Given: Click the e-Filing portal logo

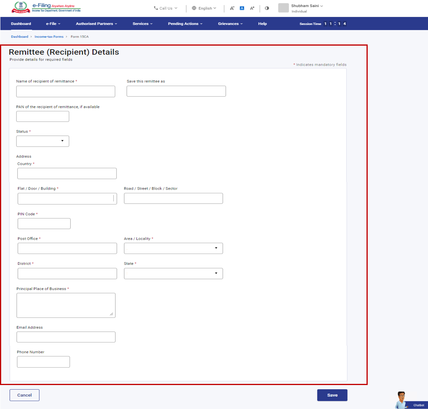Looking at the screenshot, I should pos(46,8).
